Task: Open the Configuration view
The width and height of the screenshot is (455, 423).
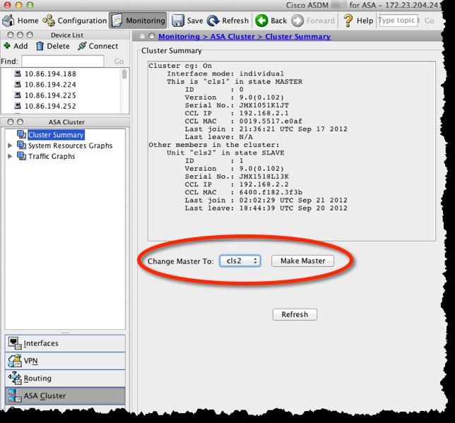Action: 75,20
